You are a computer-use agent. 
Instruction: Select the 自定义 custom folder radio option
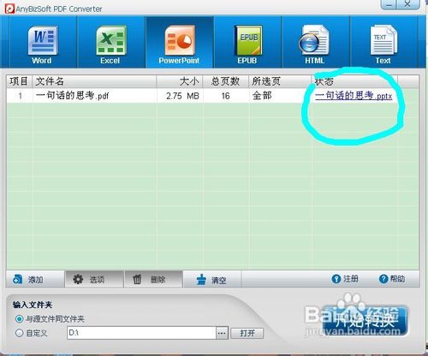[x=20, y=333]
